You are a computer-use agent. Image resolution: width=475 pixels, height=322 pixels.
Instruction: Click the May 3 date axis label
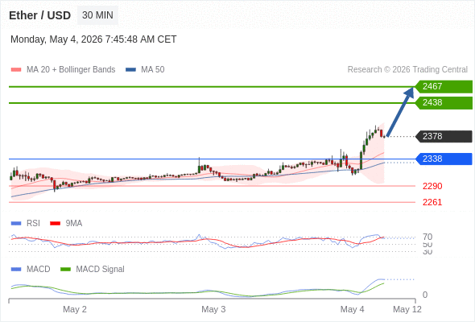pos(213,309)
